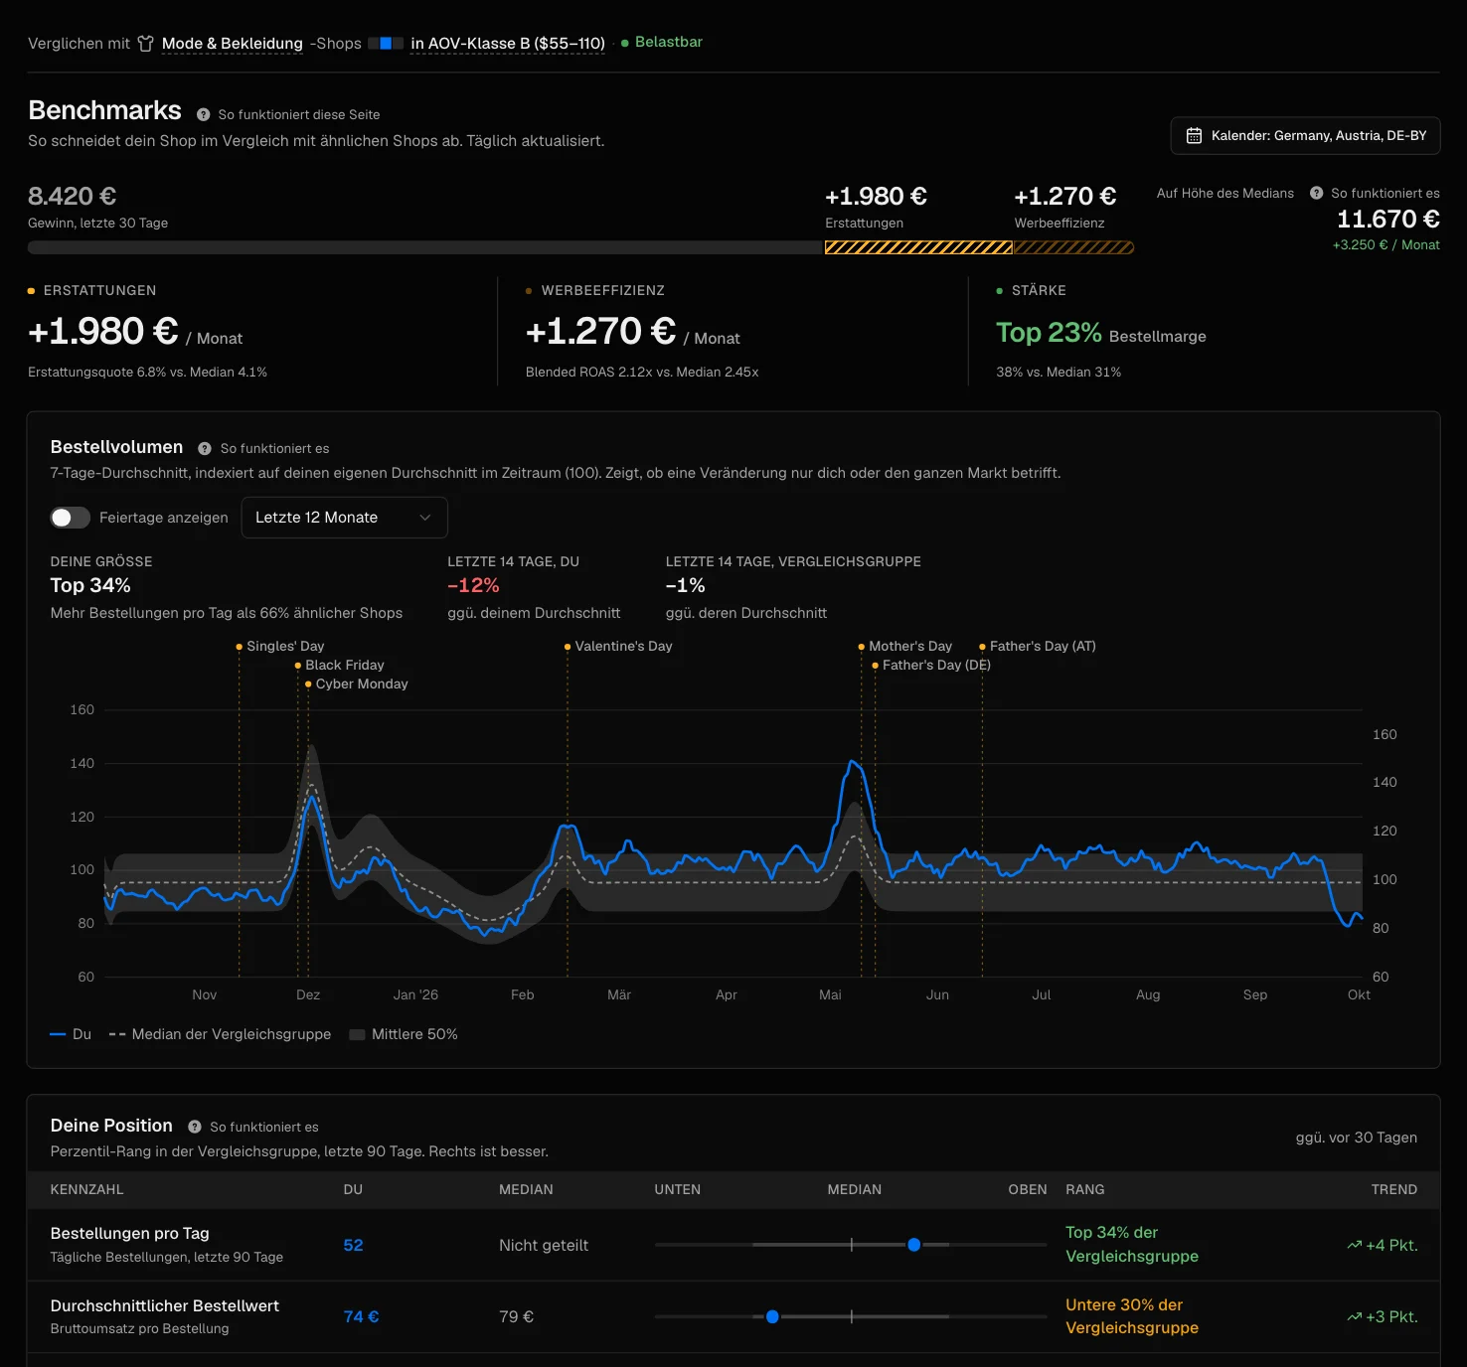
Task: Click percentile dot in Durchschnittlicher Bestellwert row
Action: (772, 1317)
